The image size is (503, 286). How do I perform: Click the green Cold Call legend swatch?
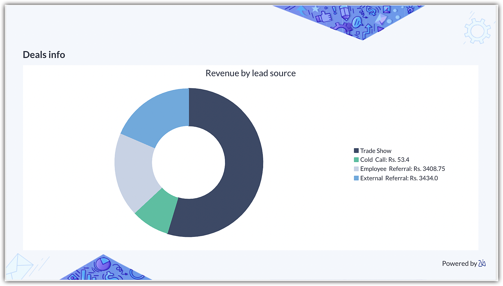[356, 160]
